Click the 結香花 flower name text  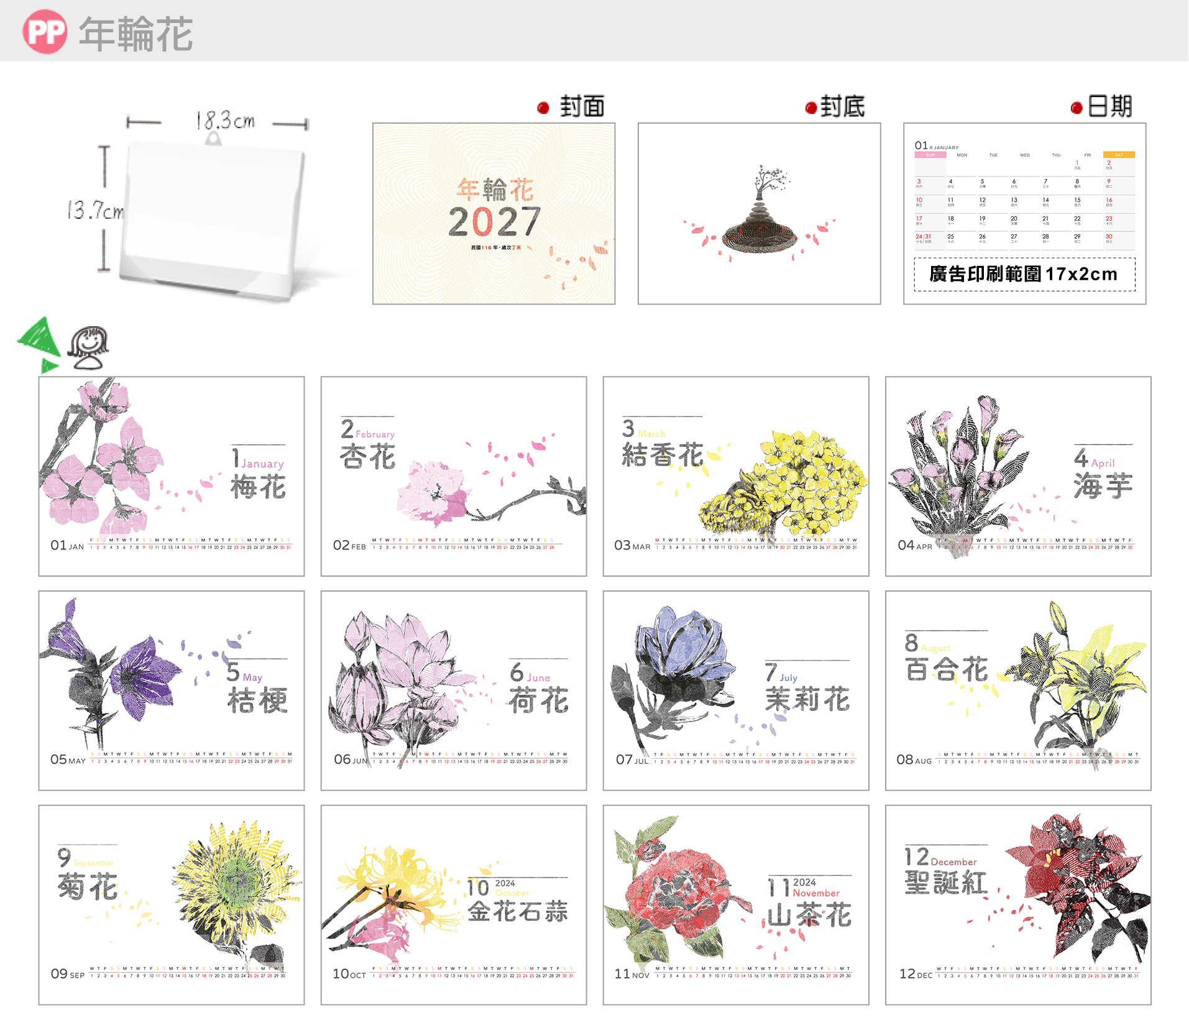[663, 455]
